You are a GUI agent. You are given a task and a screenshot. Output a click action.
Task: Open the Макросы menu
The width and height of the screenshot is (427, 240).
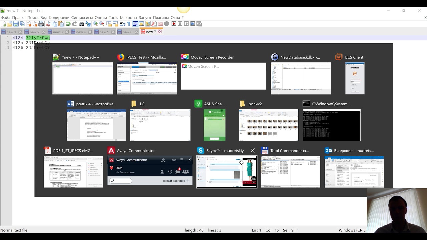tap(128, 18)
